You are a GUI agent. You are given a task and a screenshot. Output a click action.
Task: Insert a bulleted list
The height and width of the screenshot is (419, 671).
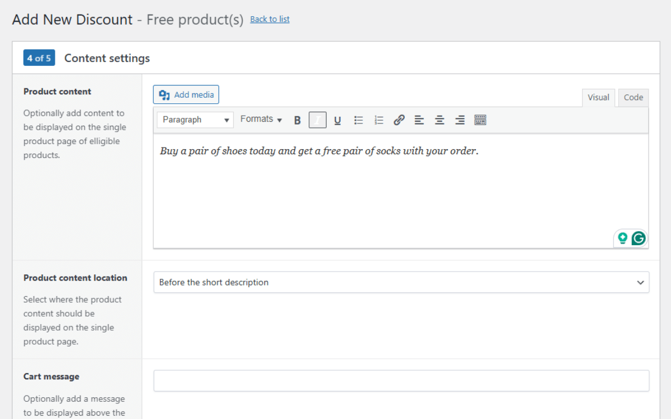pyautogui.click(x=358, y=120)
